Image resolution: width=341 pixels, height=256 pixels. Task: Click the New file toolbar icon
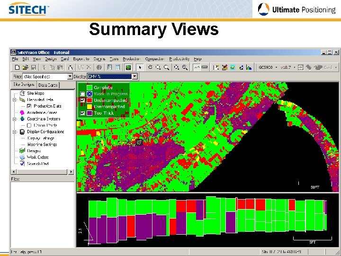tap(17, 67)
